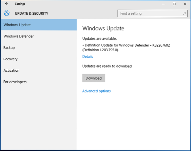Open the Details link for available updates
This screenshot has width=191, height=151.
coord(88,57)
